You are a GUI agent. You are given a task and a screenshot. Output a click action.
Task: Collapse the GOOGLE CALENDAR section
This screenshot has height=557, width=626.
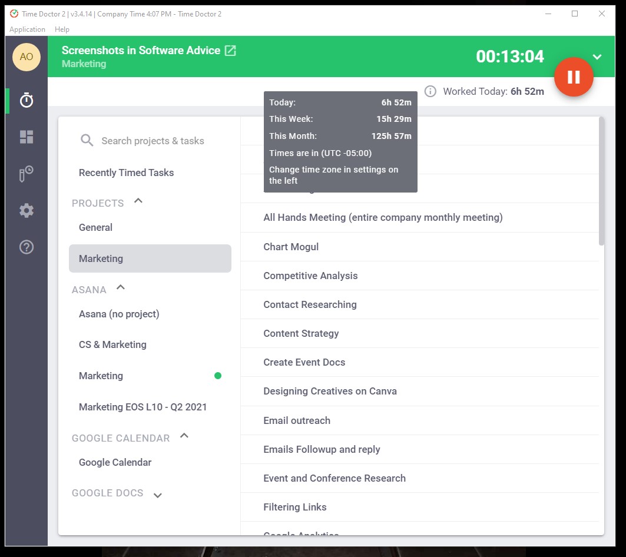click(x=184, y=436)
